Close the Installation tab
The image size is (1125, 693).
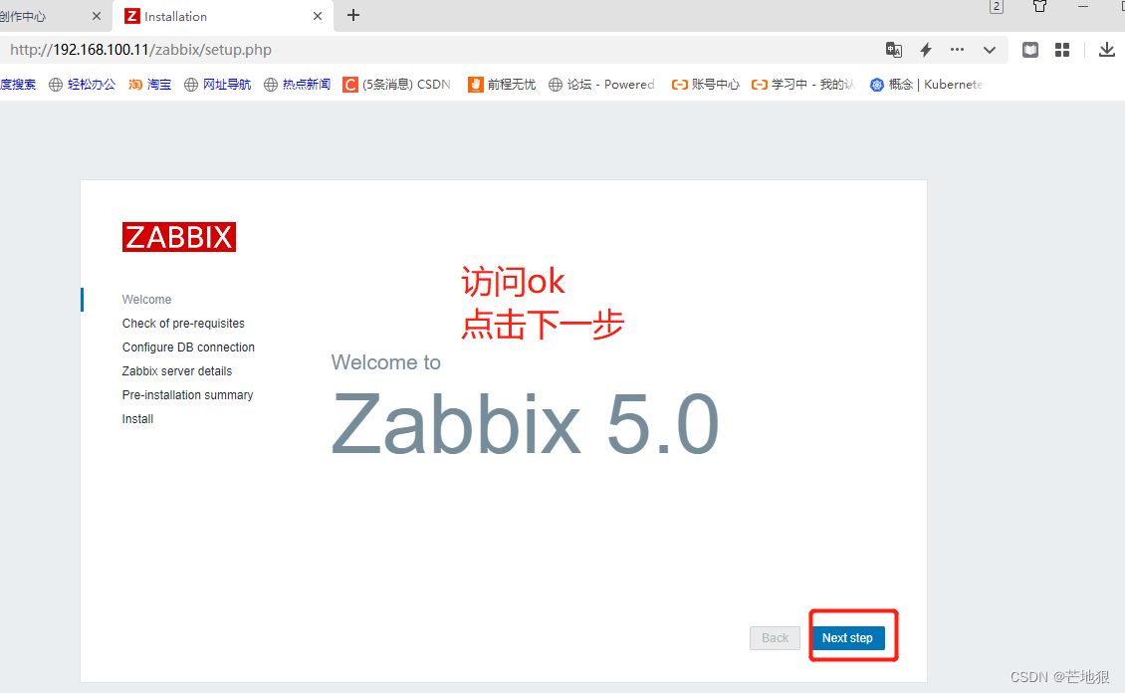pyautogui.click(x=318, y=16)
